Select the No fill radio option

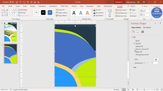point(134,41)
